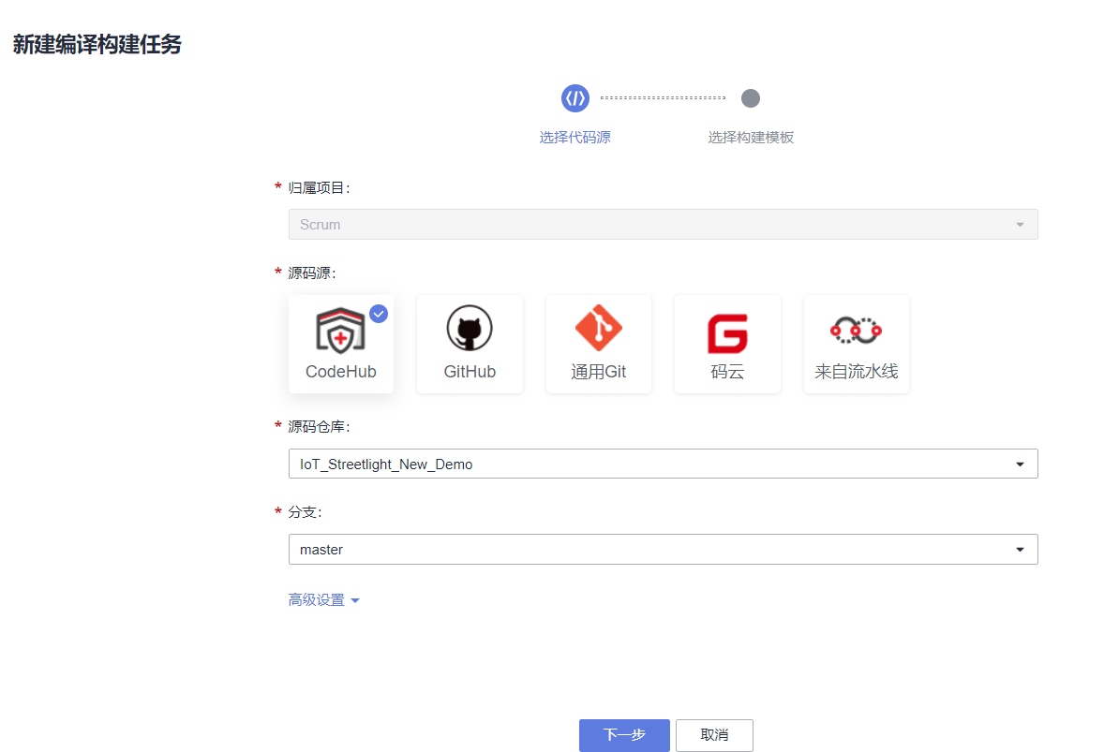
Task: Click the 归属项目 field label
Action: (319, 188)
